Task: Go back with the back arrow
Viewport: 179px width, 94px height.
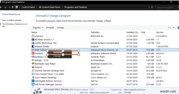Action: point(1,7)
